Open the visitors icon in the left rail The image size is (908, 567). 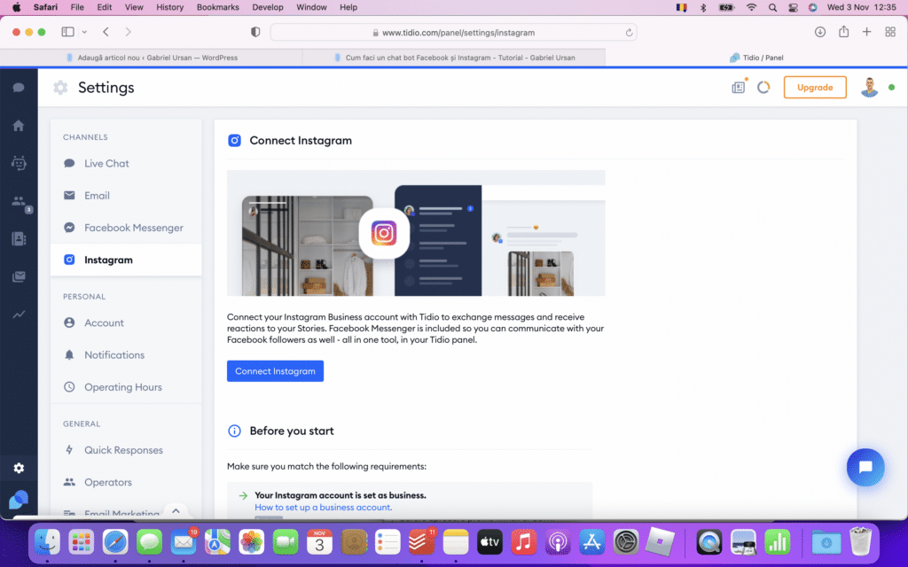(x=19, y=201)
